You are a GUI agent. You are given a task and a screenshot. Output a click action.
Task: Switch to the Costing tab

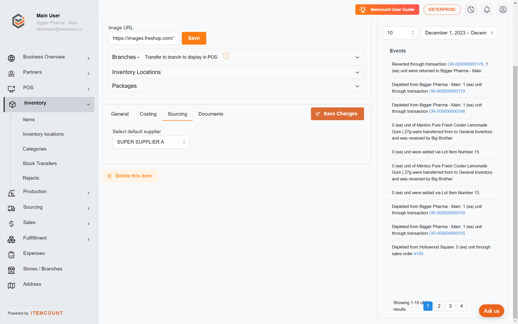148,114
